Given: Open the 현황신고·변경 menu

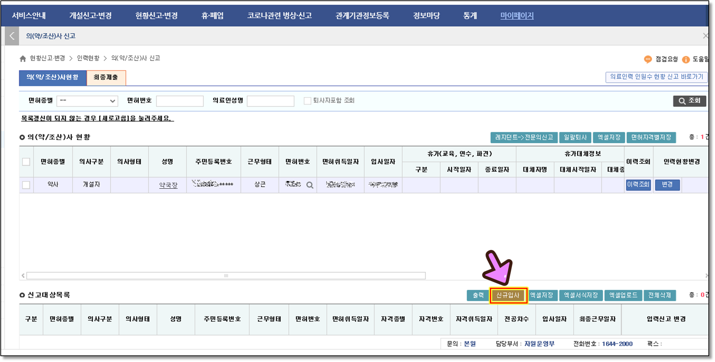Looking at the screenshot, I should coord(156,16).
